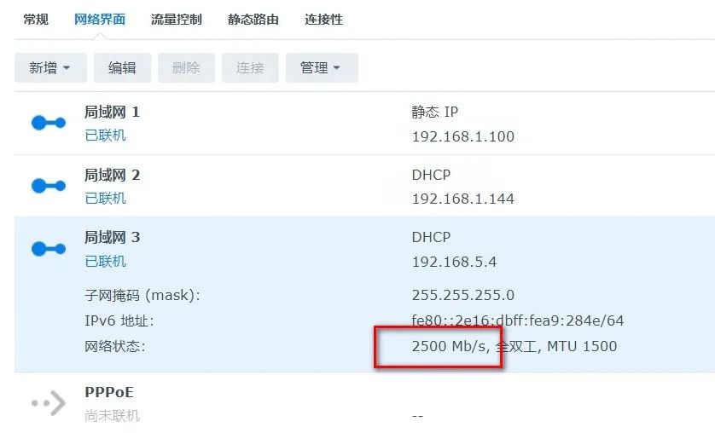Screen dimensions: 715x433
Task: Select the 网络界面 tab
Action: tap(100, 20)
